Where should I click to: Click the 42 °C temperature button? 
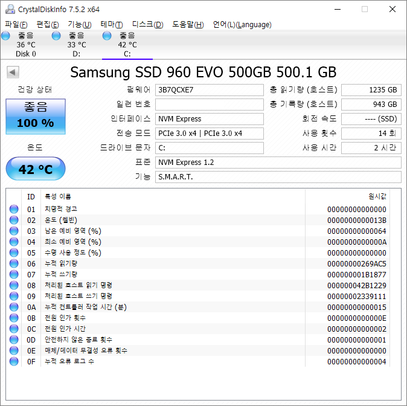(36, 169)
